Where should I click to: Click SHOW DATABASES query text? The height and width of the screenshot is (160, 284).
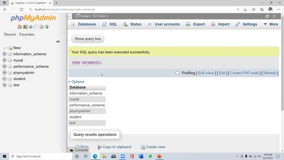87,63
